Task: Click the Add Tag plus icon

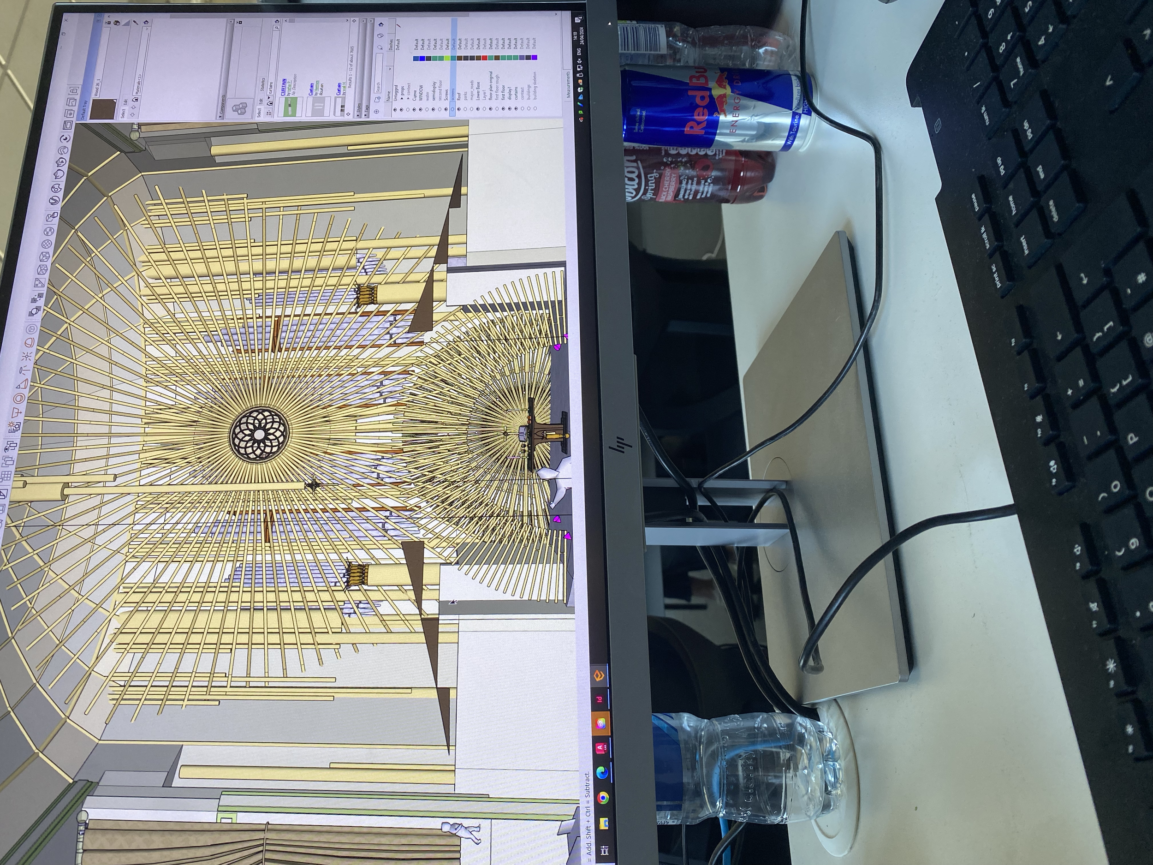Action: click(376, 112)
